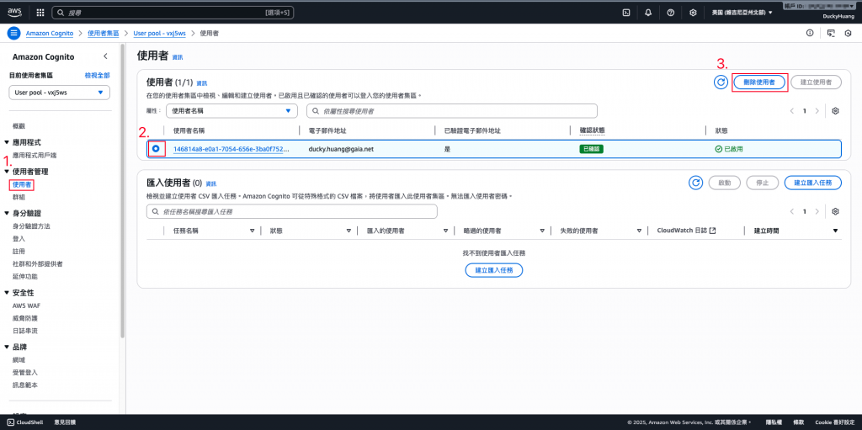The image size is (862, 430).
Task: Click 建立匯入任務 button in empty table
Action: point(493,270)
